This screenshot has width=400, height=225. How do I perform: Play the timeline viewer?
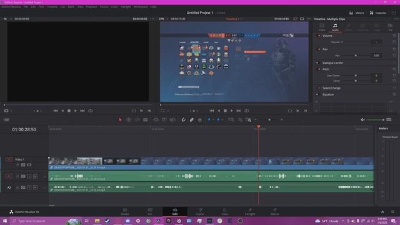click(232, 111)
